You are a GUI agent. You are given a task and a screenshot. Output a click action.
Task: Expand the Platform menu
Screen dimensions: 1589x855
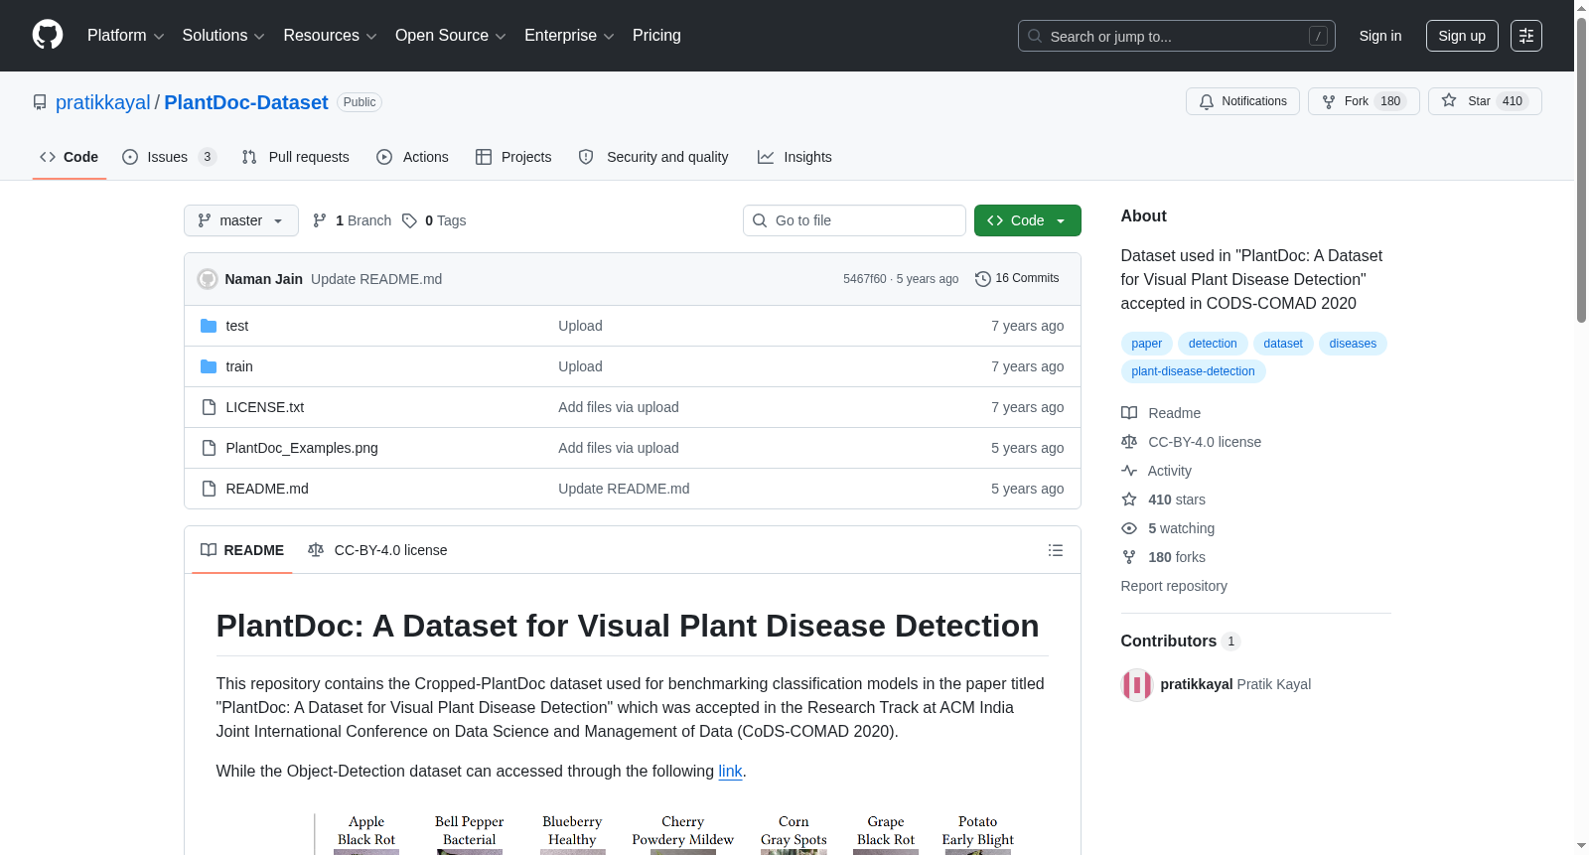pos(126,36)
